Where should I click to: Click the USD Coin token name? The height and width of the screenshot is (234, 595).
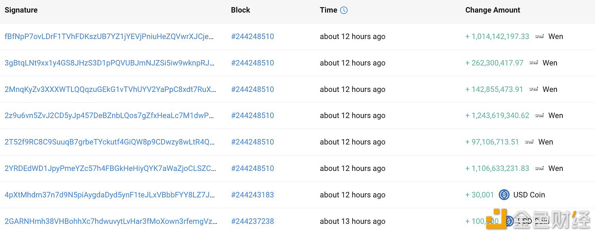click(x=529, y=195)
